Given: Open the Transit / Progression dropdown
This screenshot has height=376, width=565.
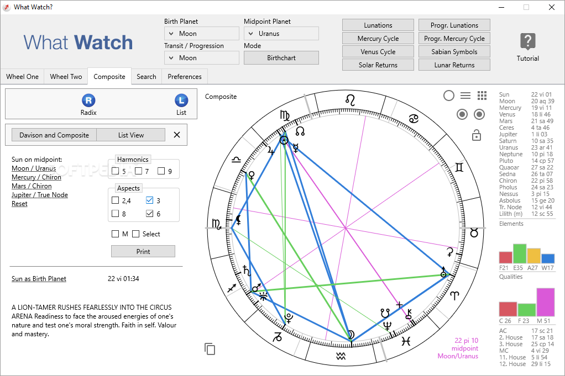Looking at the screenshot, I should click(x=201, y=57).
